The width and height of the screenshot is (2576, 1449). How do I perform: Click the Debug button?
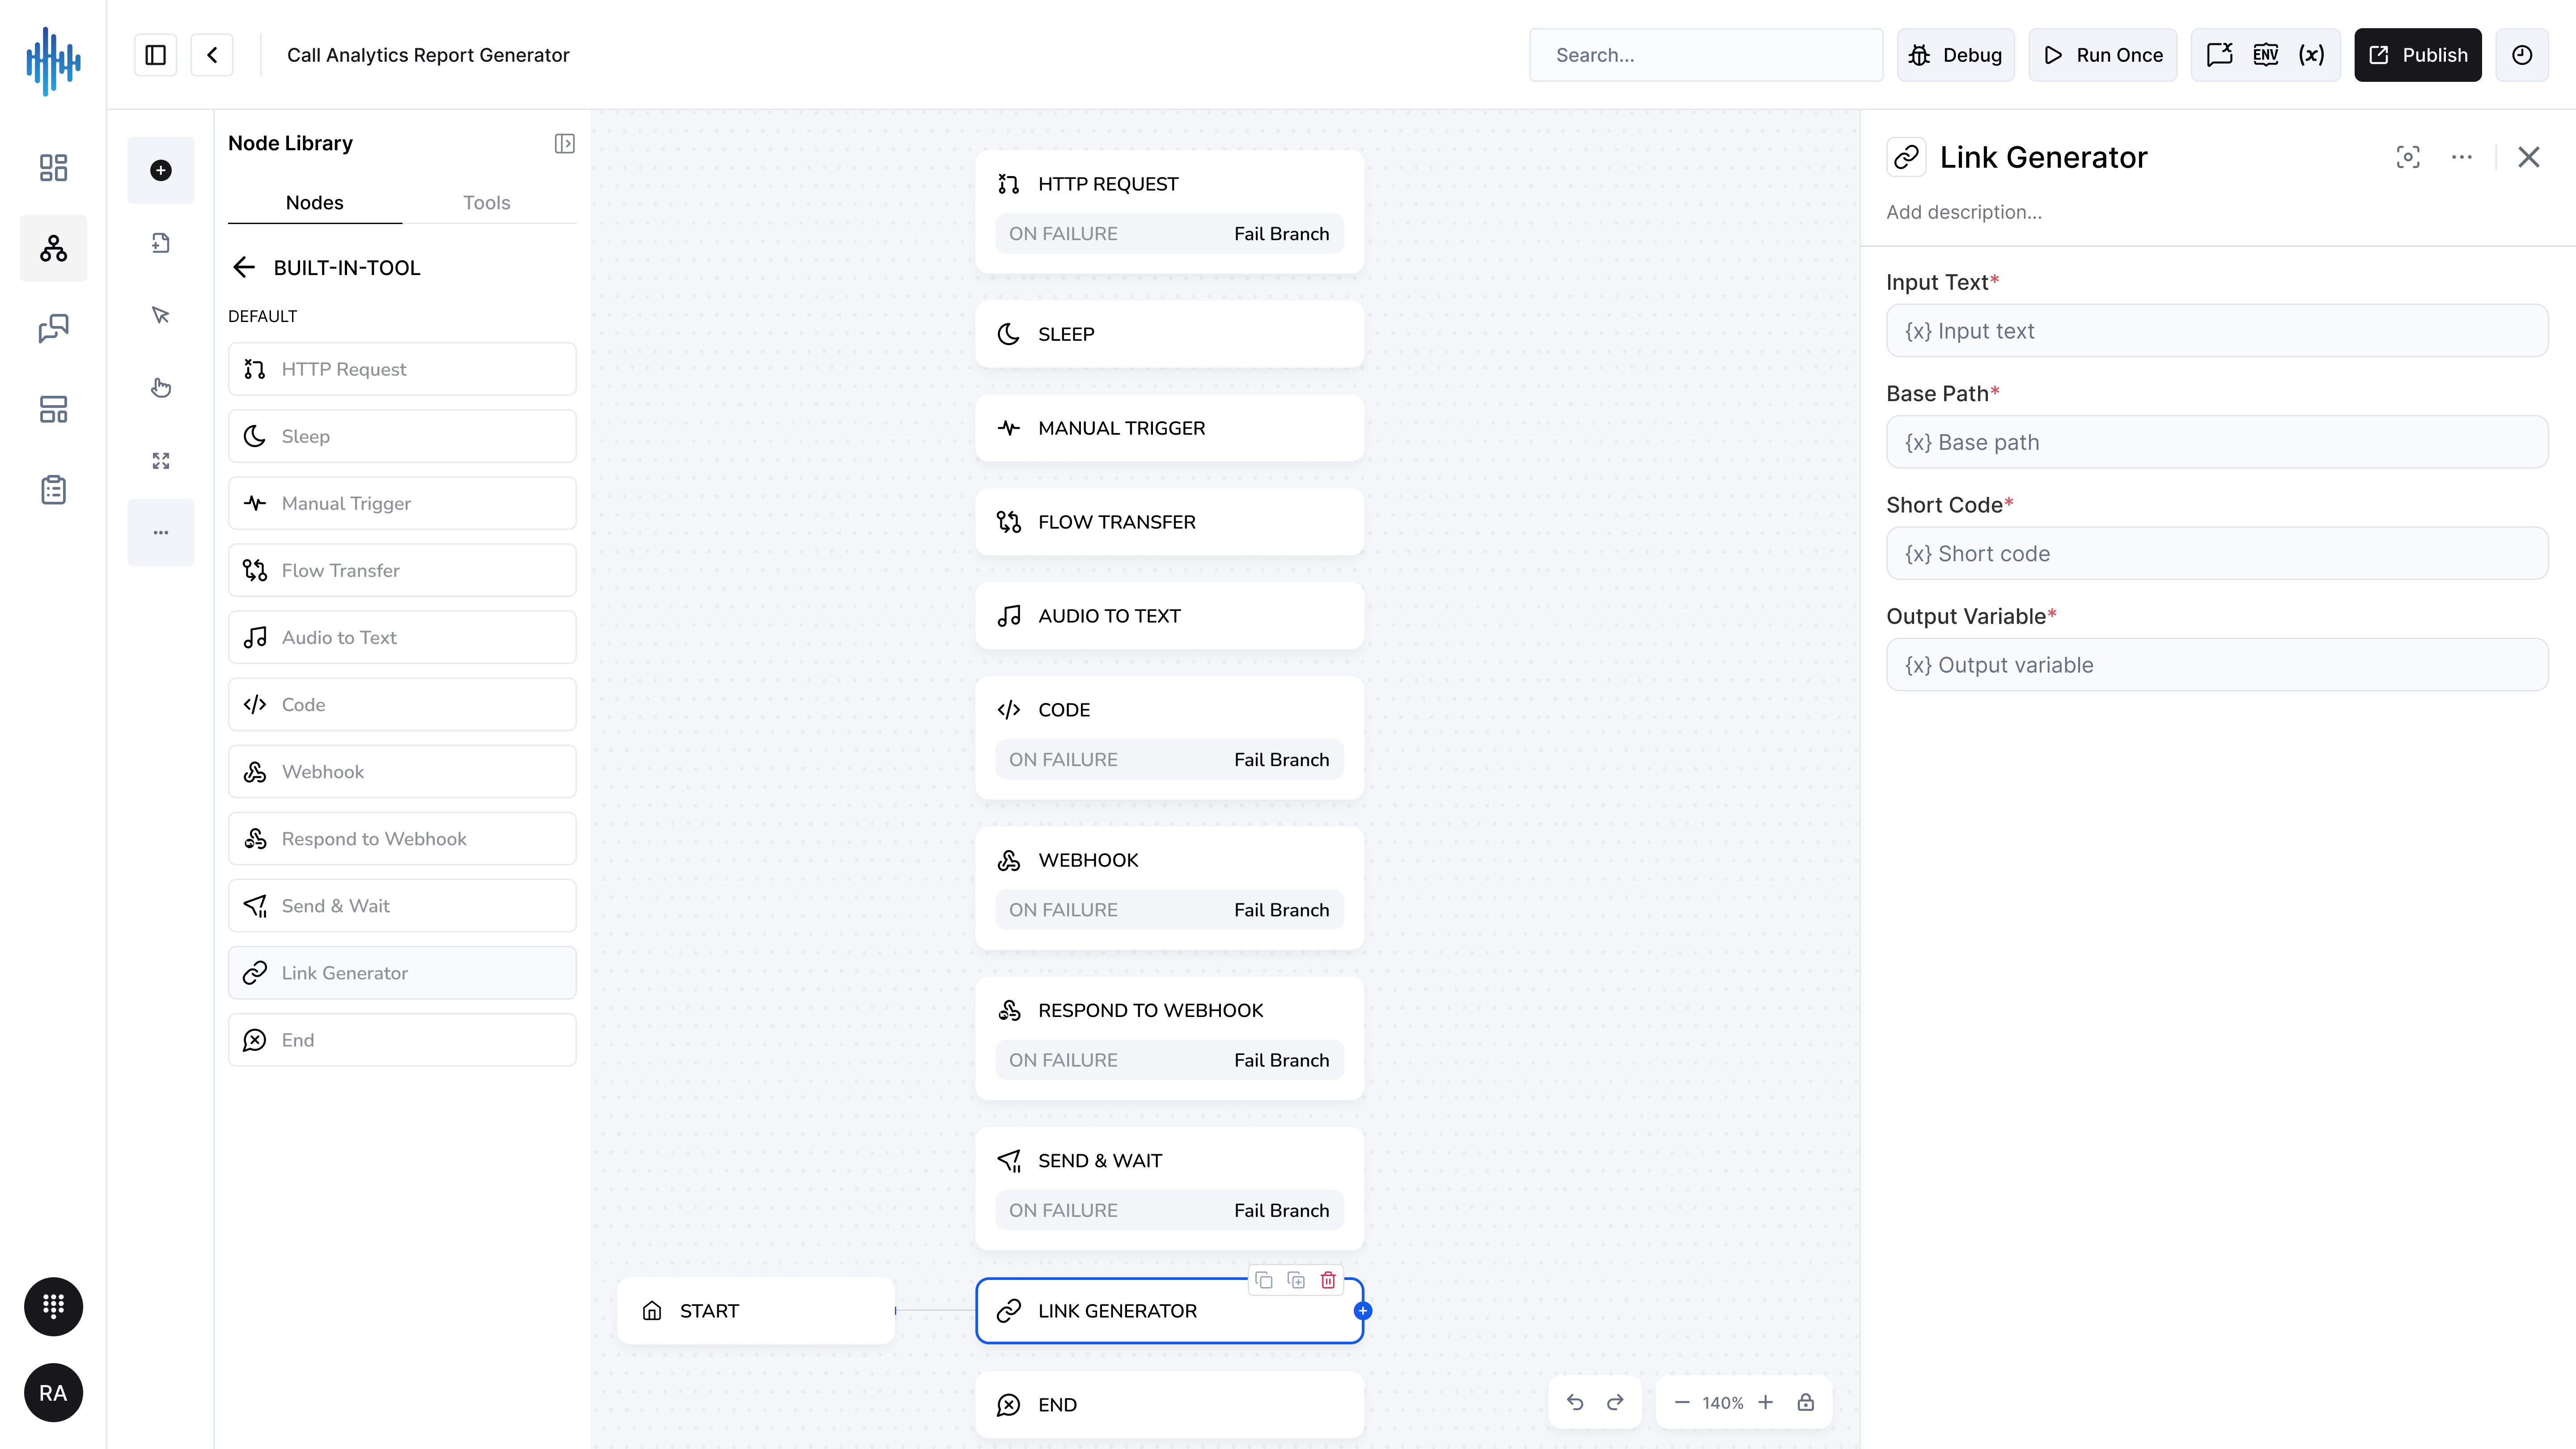point(1956,55)
